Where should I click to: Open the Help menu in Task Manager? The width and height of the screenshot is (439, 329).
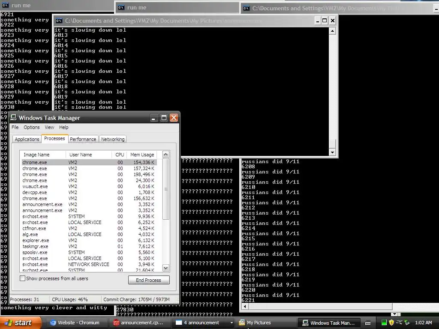point(64,127)
